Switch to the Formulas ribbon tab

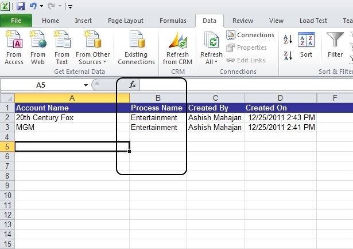point(173,21)
